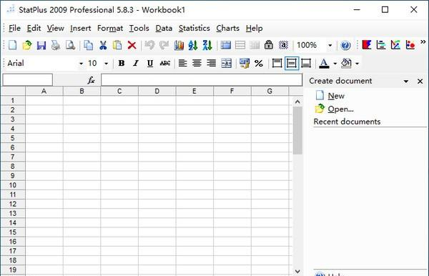Open fill color dropdown arrow

click(x=357, y=64)
